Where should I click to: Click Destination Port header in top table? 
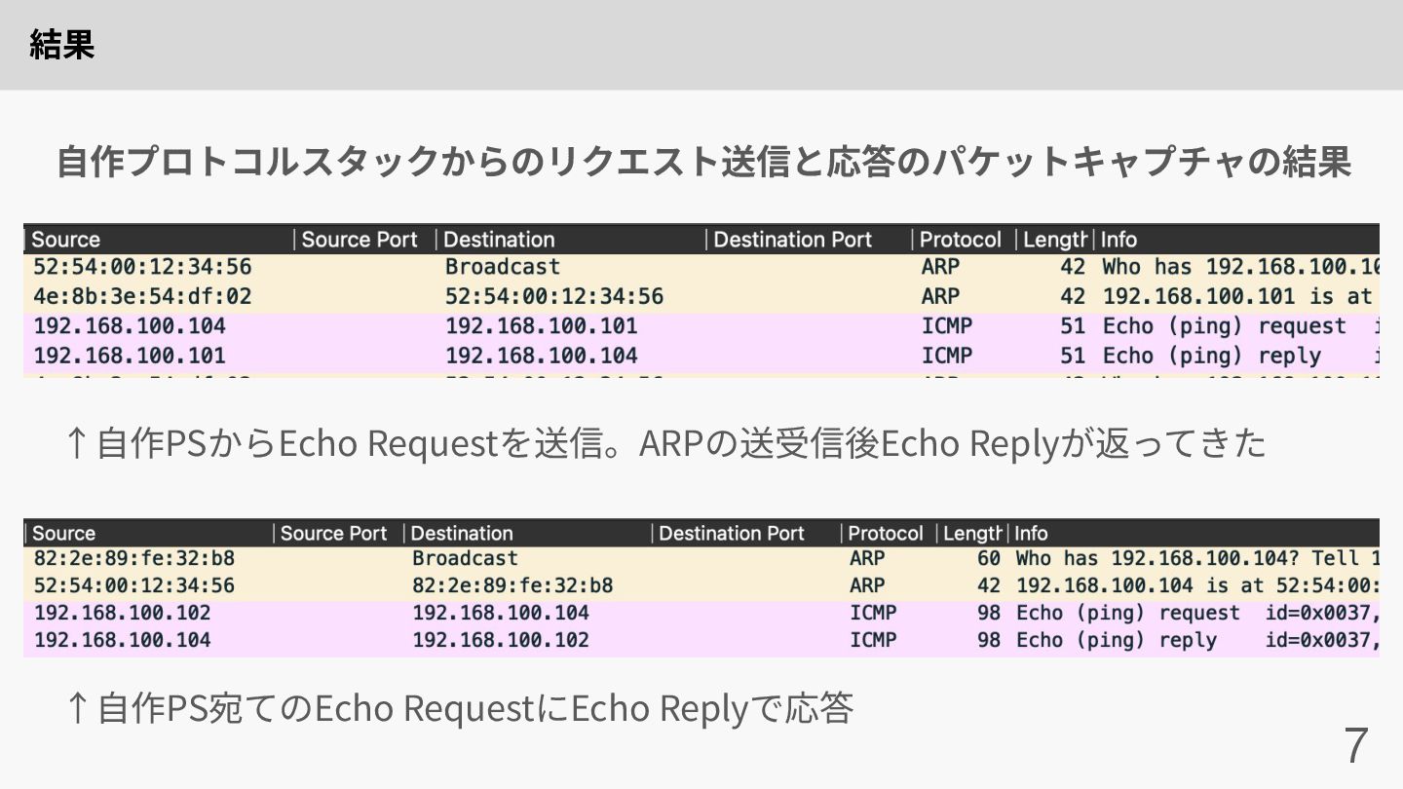pyautogui.click(x=793, y=240)
